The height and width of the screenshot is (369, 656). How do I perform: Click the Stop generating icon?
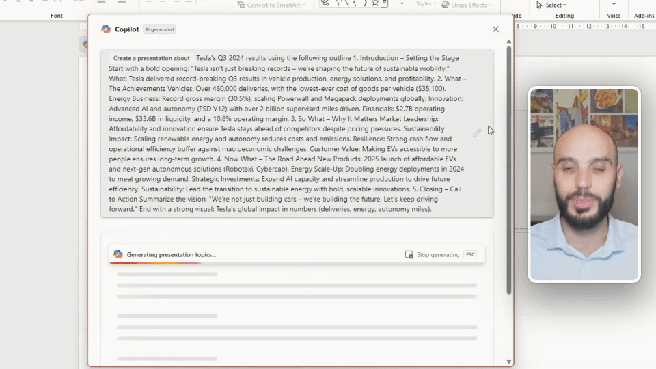pos(409,254)
